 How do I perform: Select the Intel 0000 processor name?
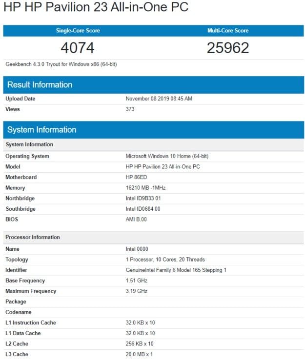(137, 249)
